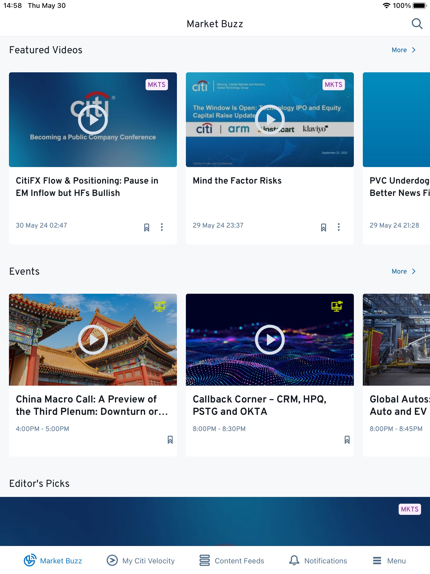Select the 8:00PM - 8:45PM event time
Screen dimensions: 430x574
(396, 429)
